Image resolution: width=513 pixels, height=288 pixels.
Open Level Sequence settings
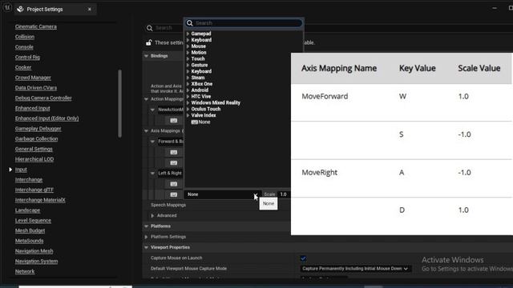33,221
